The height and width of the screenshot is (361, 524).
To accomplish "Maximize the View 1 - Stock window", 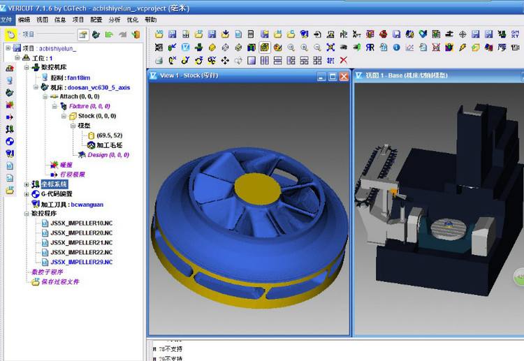I will [332, 76].
